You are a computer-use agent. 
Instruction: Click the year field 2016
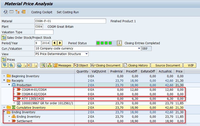tap(46, 43)
